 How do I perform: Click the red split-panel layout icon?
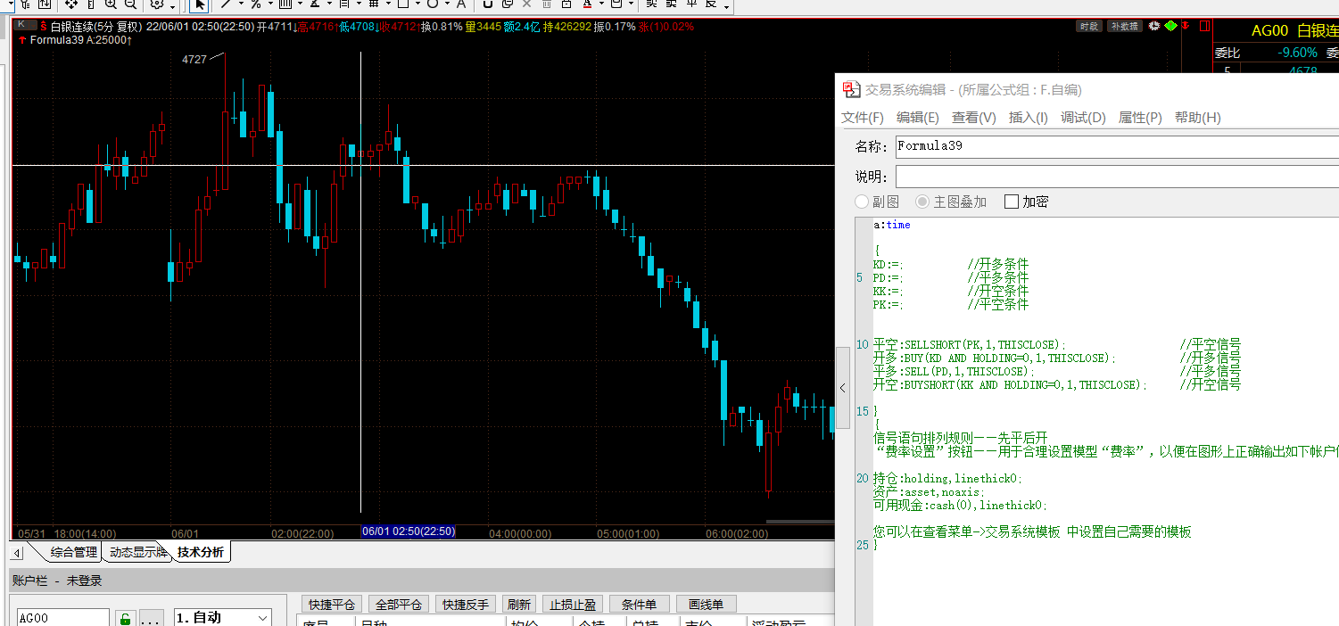(x=1204, y=26)
